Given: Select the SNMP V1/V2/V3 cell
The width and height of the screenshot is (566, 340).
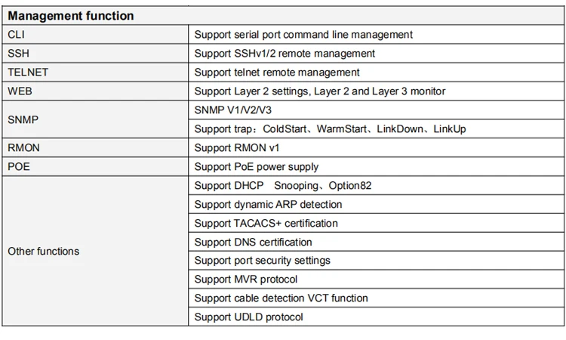Looking at the screenshot, I should 233,110.
